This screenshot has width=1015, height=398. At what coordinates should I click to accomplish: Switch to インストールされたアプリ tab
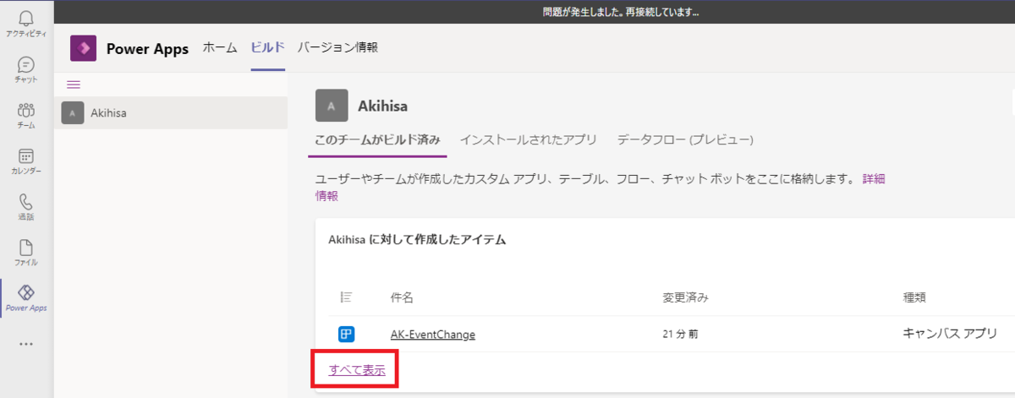(x=529, y=139)
